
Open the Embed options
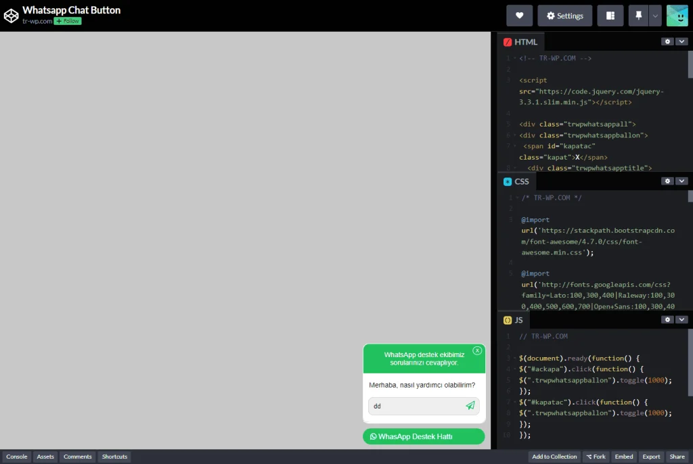(x=623, y=457)
